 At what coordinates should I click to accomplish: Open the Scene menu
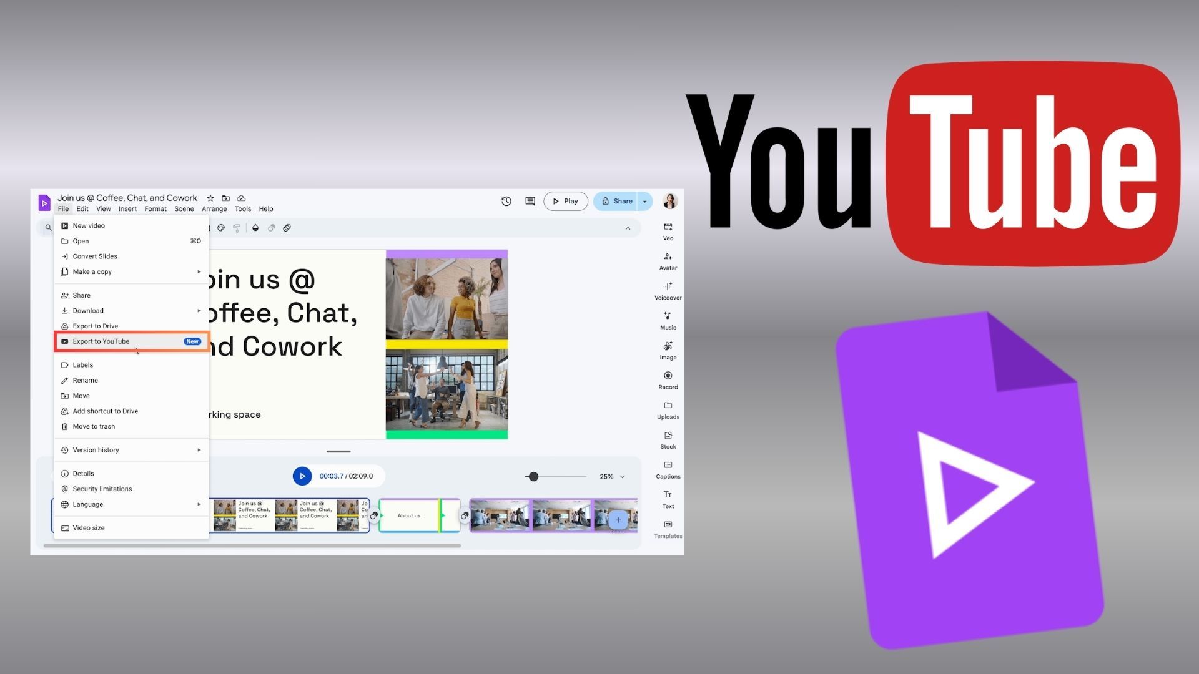(184, 209)
